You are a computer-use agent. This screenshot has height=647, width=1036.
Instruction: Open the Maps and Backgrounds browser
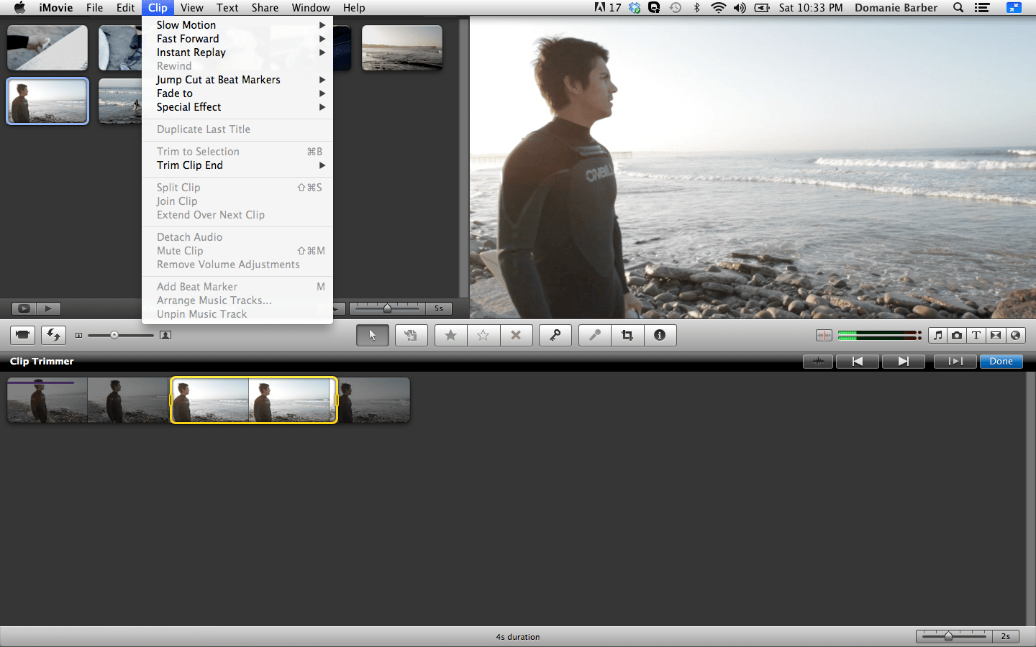[x=1013, y=335]
